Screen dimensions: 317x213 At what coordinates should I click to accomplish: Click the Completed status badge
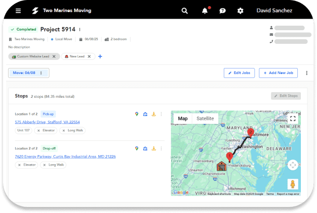tap(23, 29)
